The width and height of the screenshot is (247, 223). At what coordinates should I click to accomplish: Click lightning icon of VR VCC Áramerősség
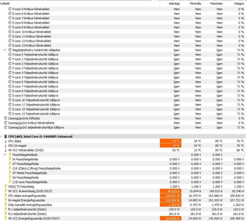pos(6,191)
